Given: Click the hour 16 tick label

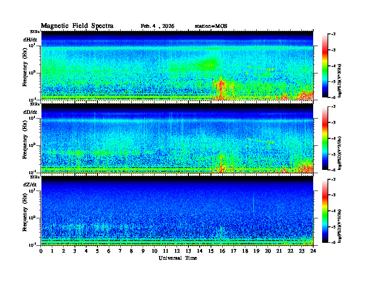Looking at the screenshot, I should (x=222, y=251).
